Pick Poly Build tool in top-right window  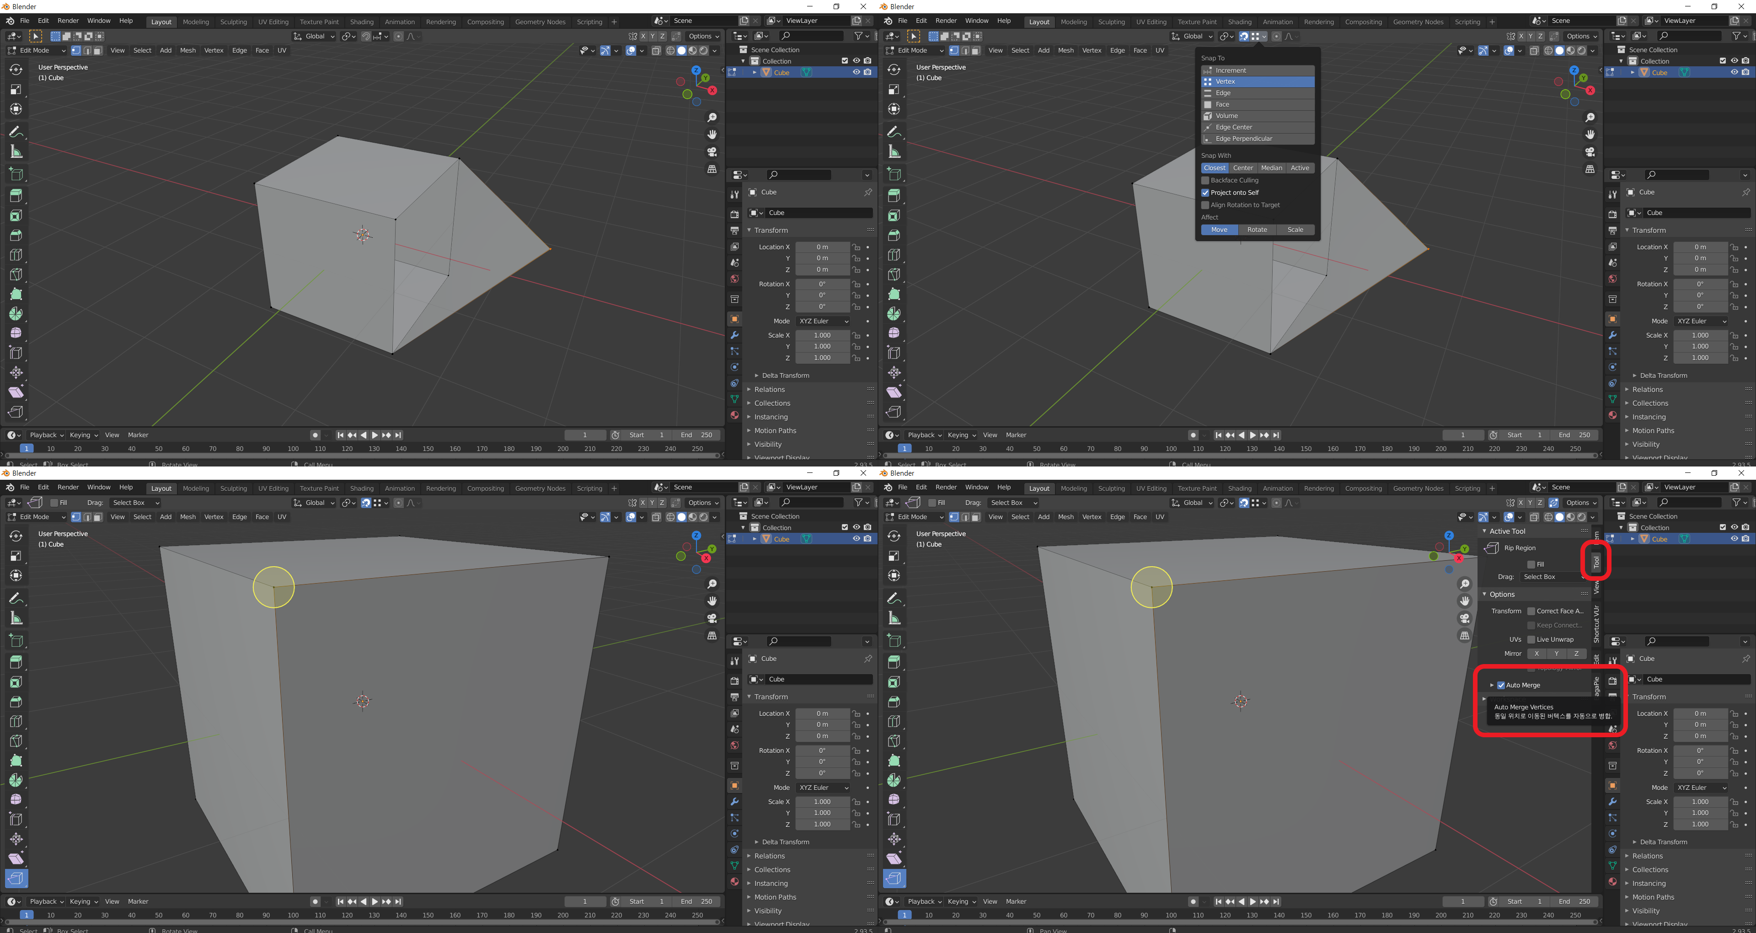point(894,295)
